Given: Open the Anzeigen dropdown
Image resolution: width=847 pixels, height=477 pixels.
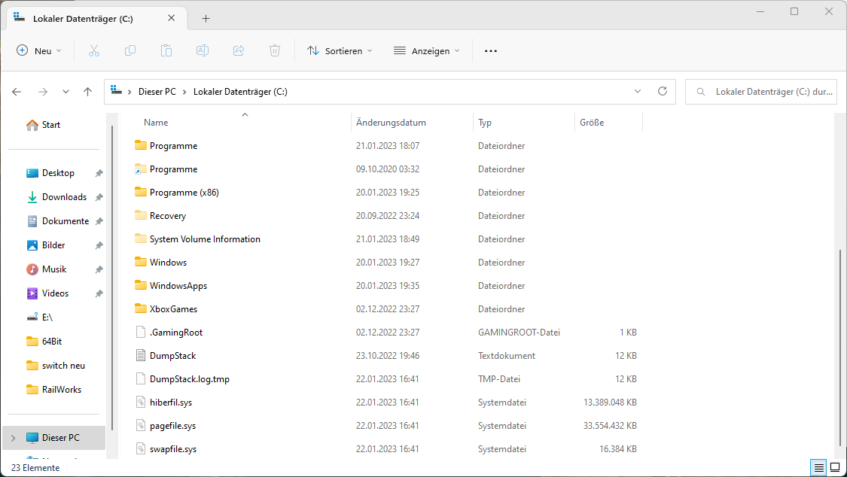Looking at the screenshot, I should click(x=427, y=50).
